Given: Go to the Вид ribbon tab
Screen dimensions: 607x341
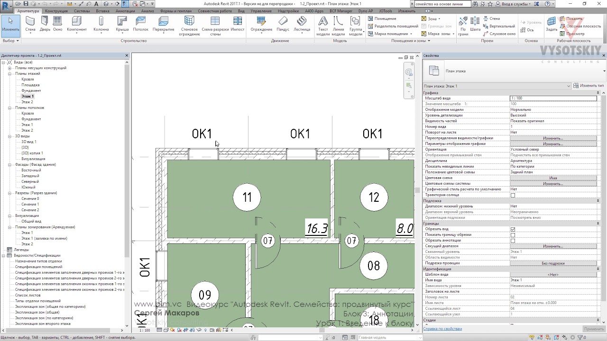Looking at the screenshot, I should tap(241, 11).
